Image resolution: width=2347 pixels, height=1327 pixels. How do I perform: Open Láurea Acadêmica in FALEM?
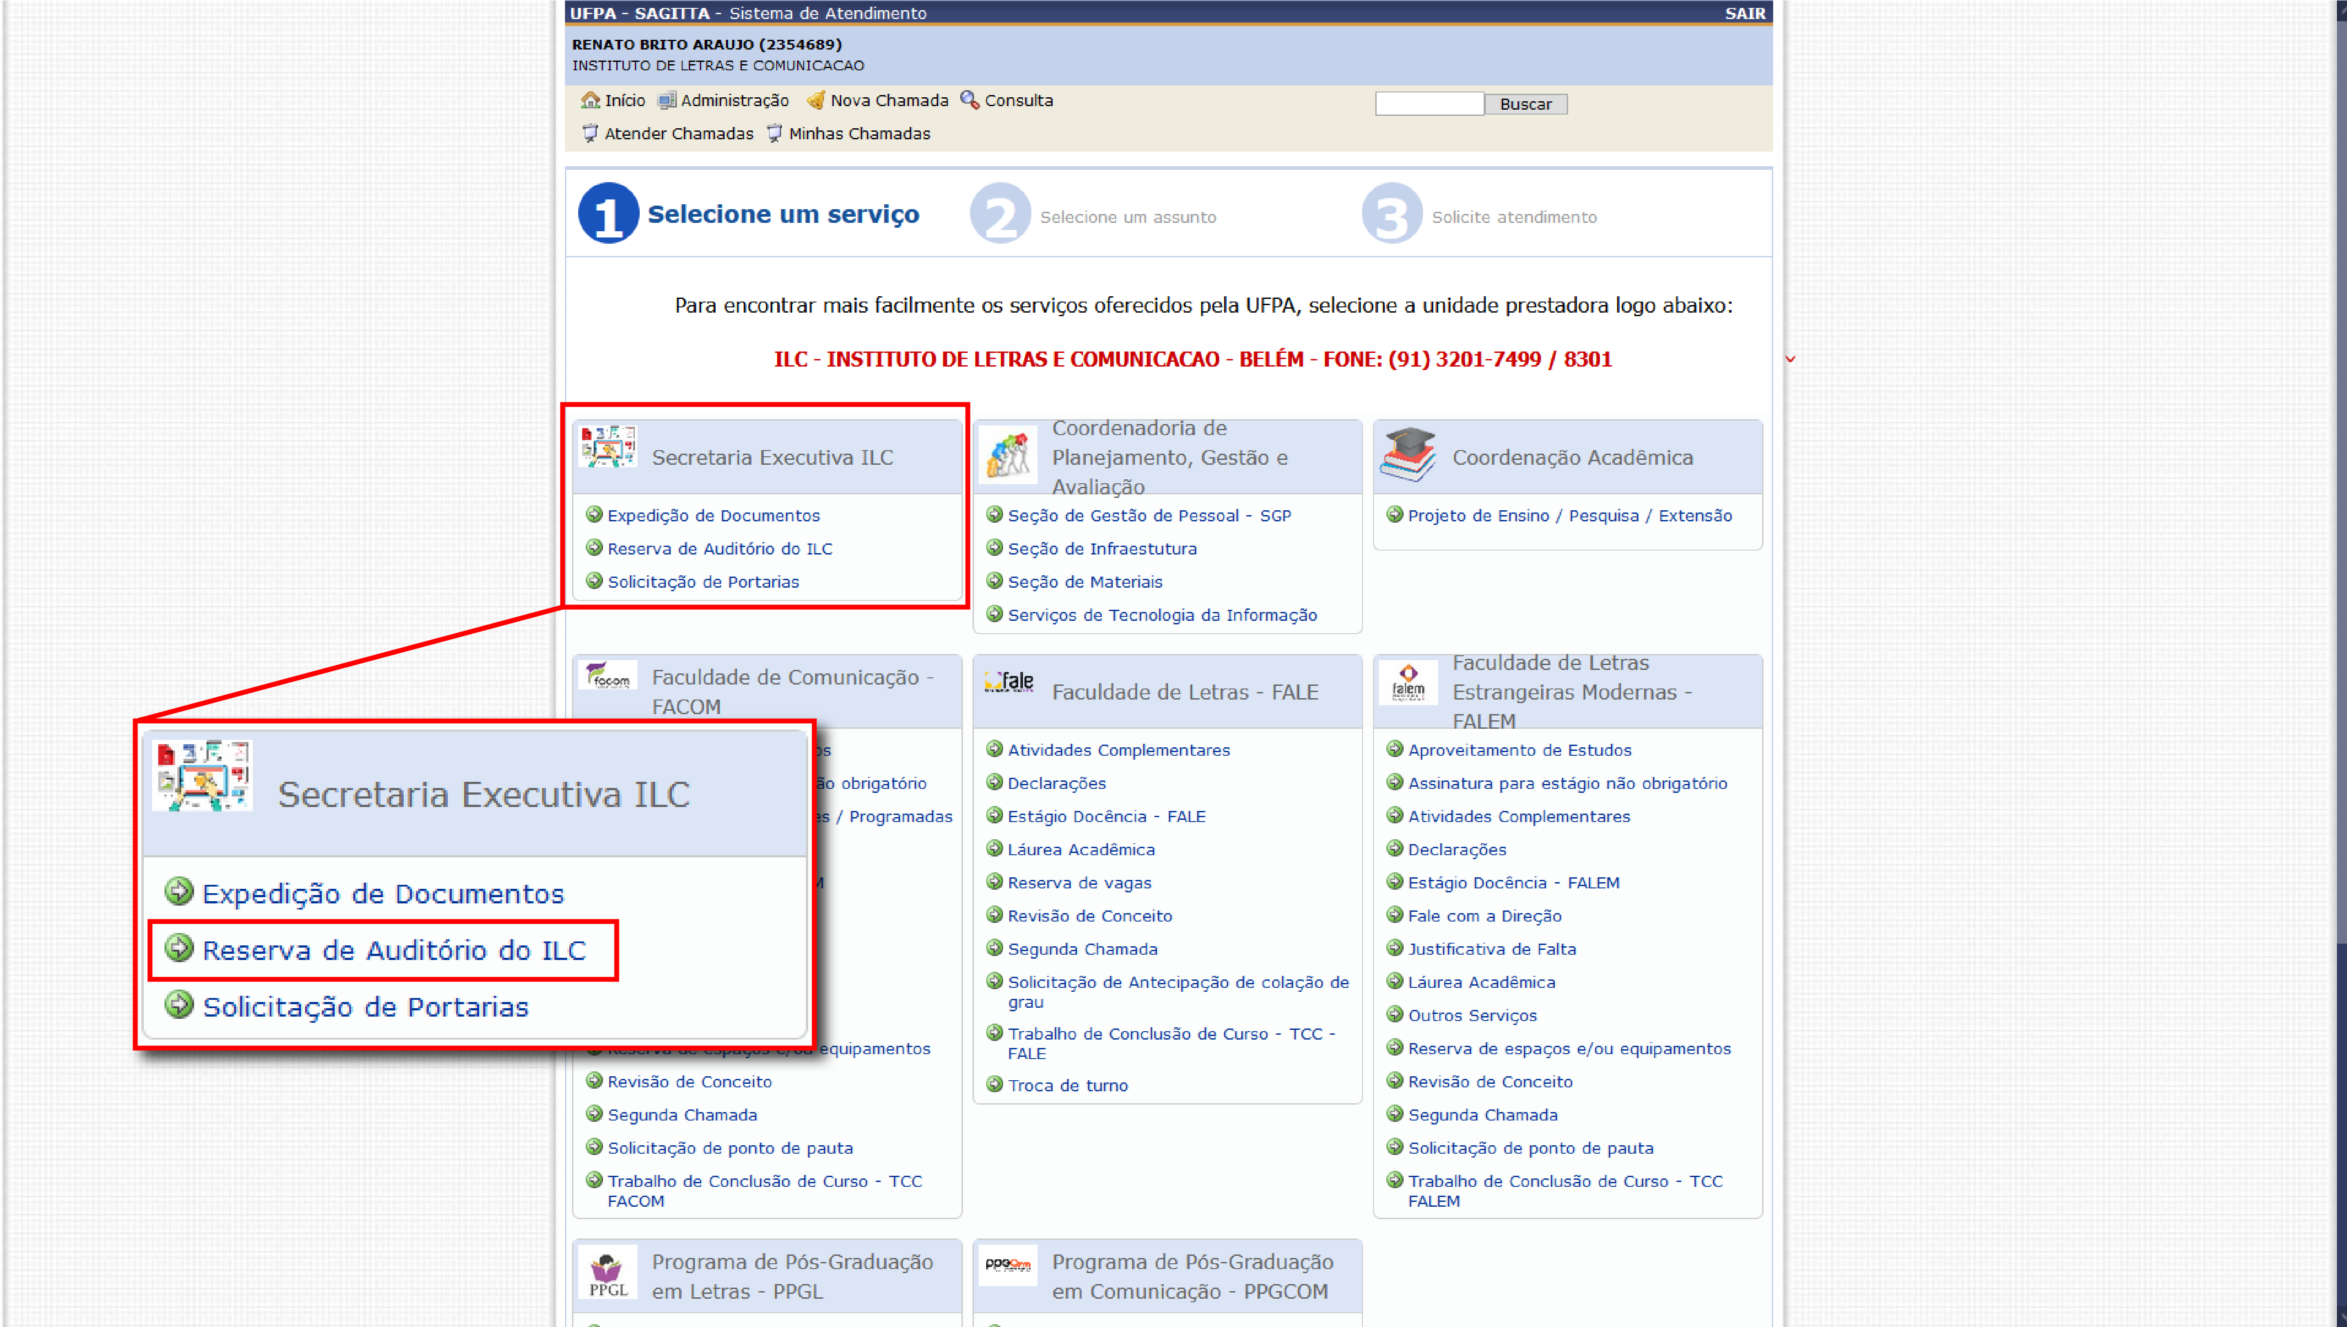[1481, 983]
